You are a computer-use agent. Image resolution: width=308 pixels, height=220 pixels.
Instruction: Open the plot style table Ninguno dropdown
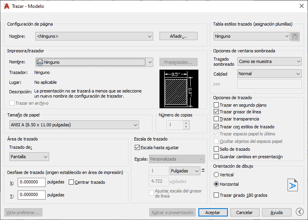[x=251, y=36]
